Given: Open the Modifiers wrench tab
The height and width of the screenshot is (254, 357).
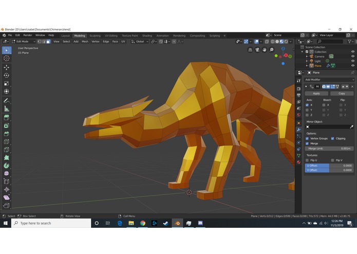Looking at the screenshot, I should click(299, 130).
